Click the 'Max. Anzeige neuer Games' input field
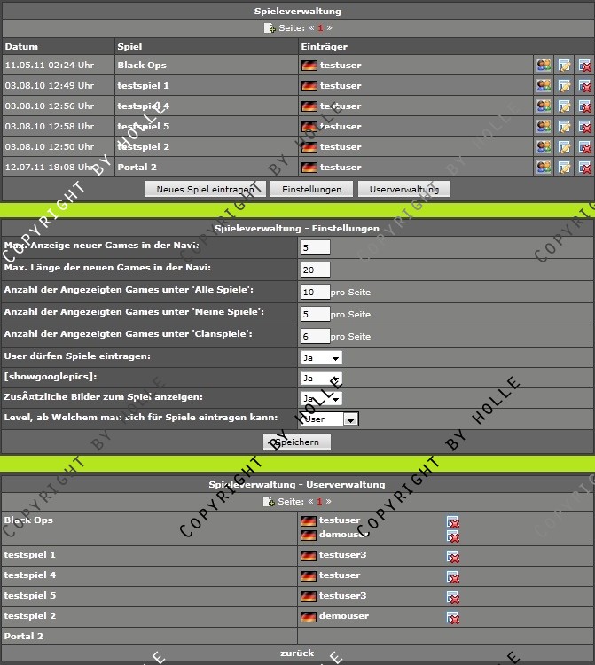Screen dimensions: 595x665 316,247
